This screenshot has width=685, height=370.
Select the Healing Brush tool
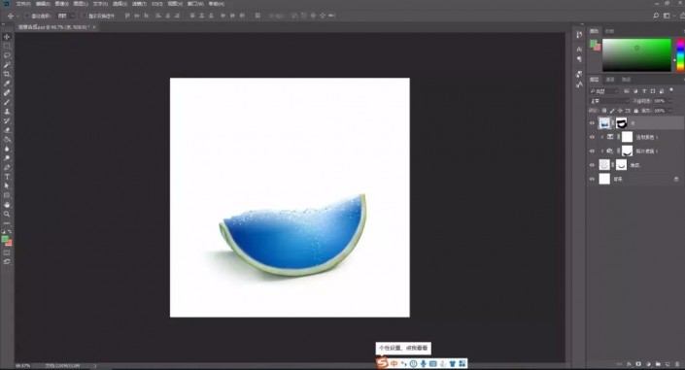7,92
